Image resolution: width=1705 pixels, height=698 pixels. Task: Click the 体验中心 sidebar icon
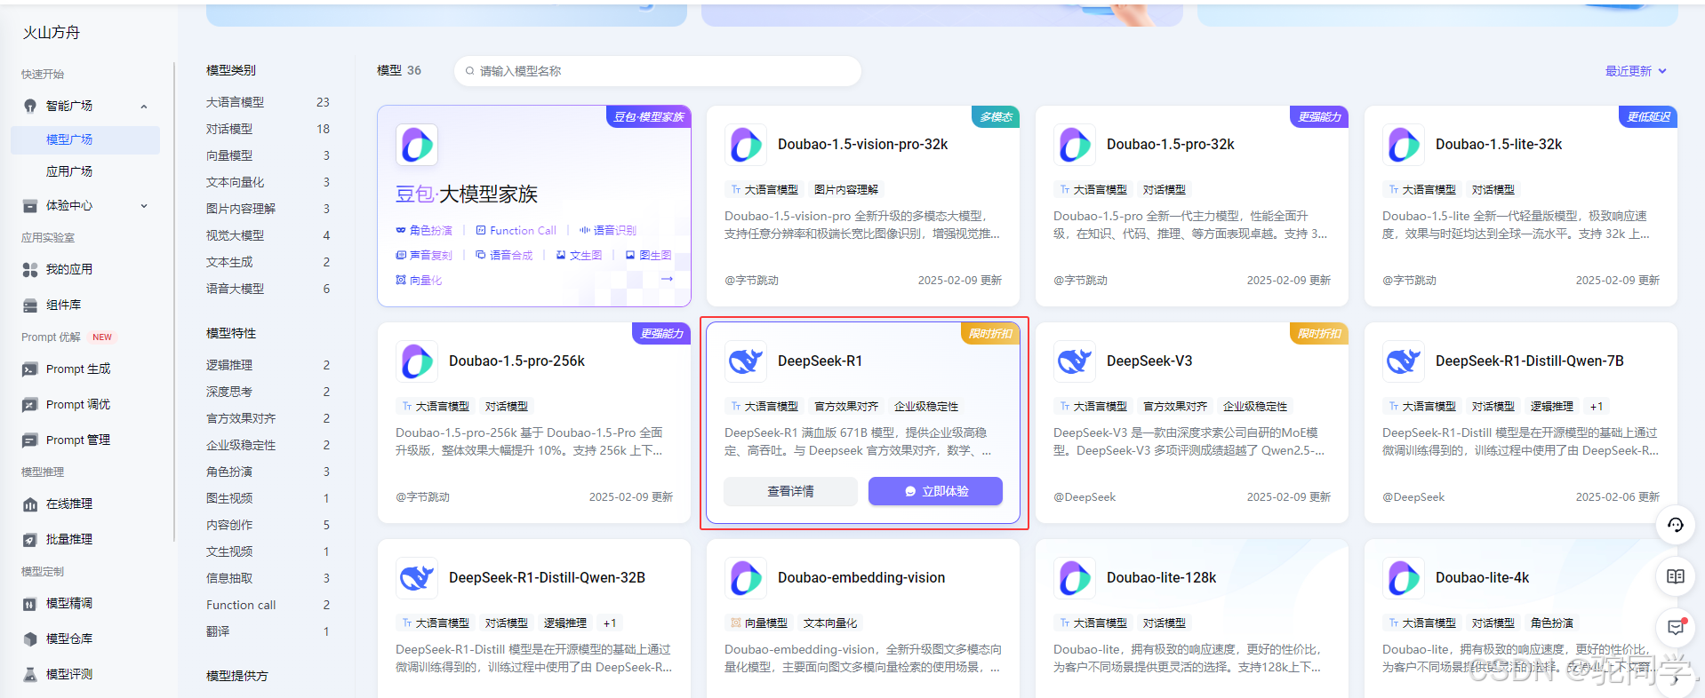pos(30,205)
